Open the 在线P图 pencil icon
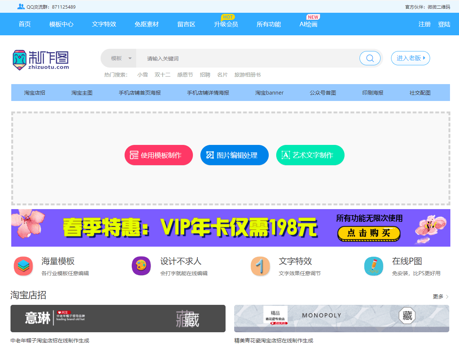Screen dimensions: 459x345 pyautogui.click(x=373, y=266)
